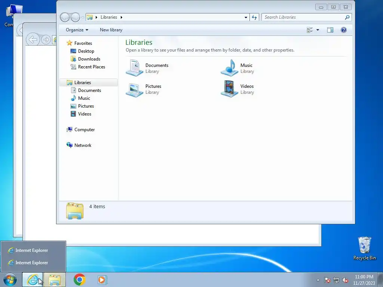The image size is (383, 287).
Task: Open the view options dropdown arrow
Action: click(318, 30)
